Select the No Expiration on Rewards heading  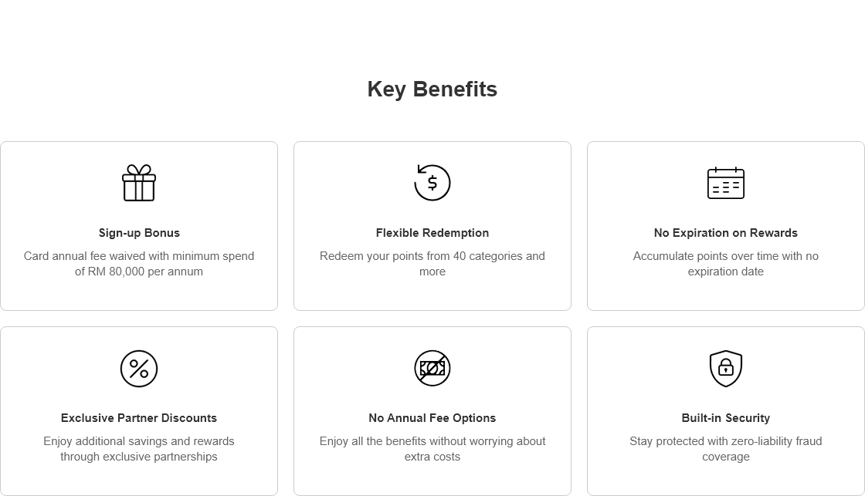pyautogui.click(x=726, y=232)
